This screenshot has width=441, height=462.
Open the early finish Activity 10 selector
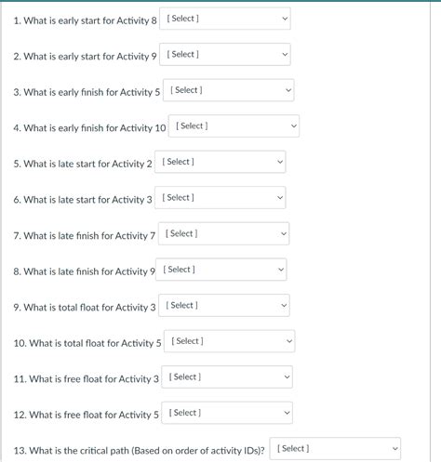point(234,126)
